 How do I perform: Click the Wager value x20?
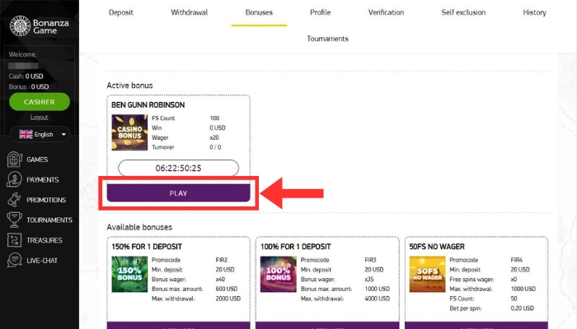tap(214, 137)
